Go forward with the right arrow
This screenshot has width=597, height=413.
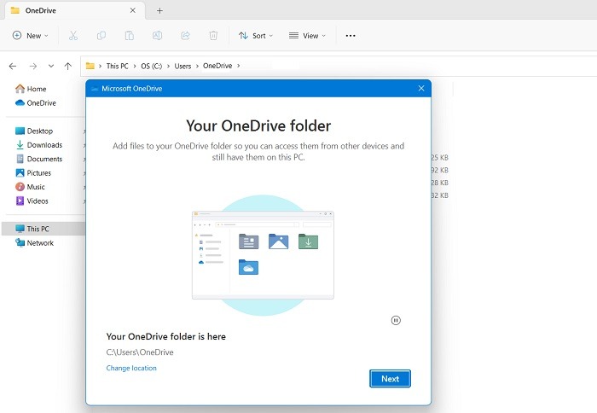pyautogui.click(x=33, y=67)
